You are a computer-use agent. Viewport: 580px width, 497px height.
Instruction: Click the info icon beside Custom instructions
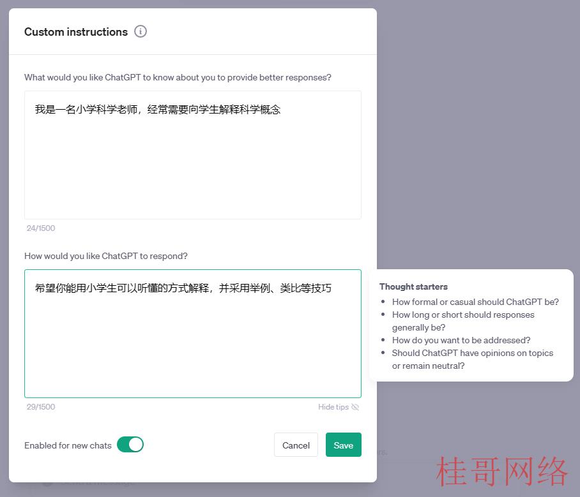(140, 31)
